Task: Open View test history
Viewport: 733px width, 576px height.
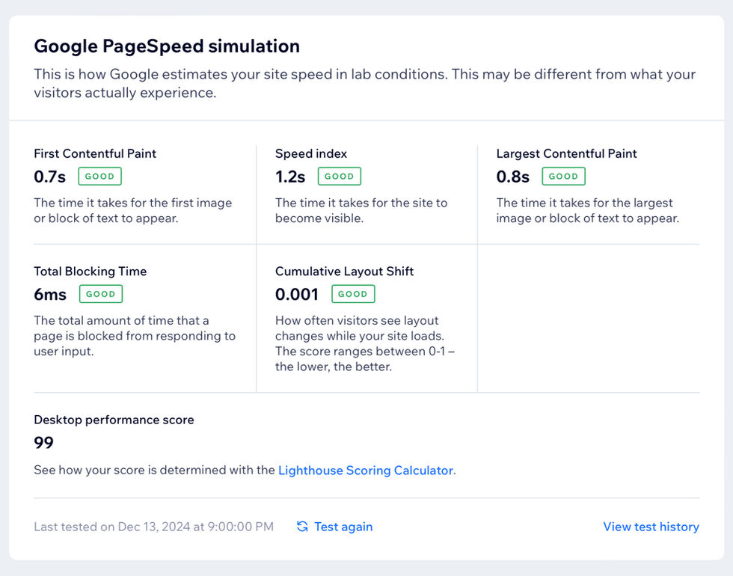Action: click(x=651, y=527)
